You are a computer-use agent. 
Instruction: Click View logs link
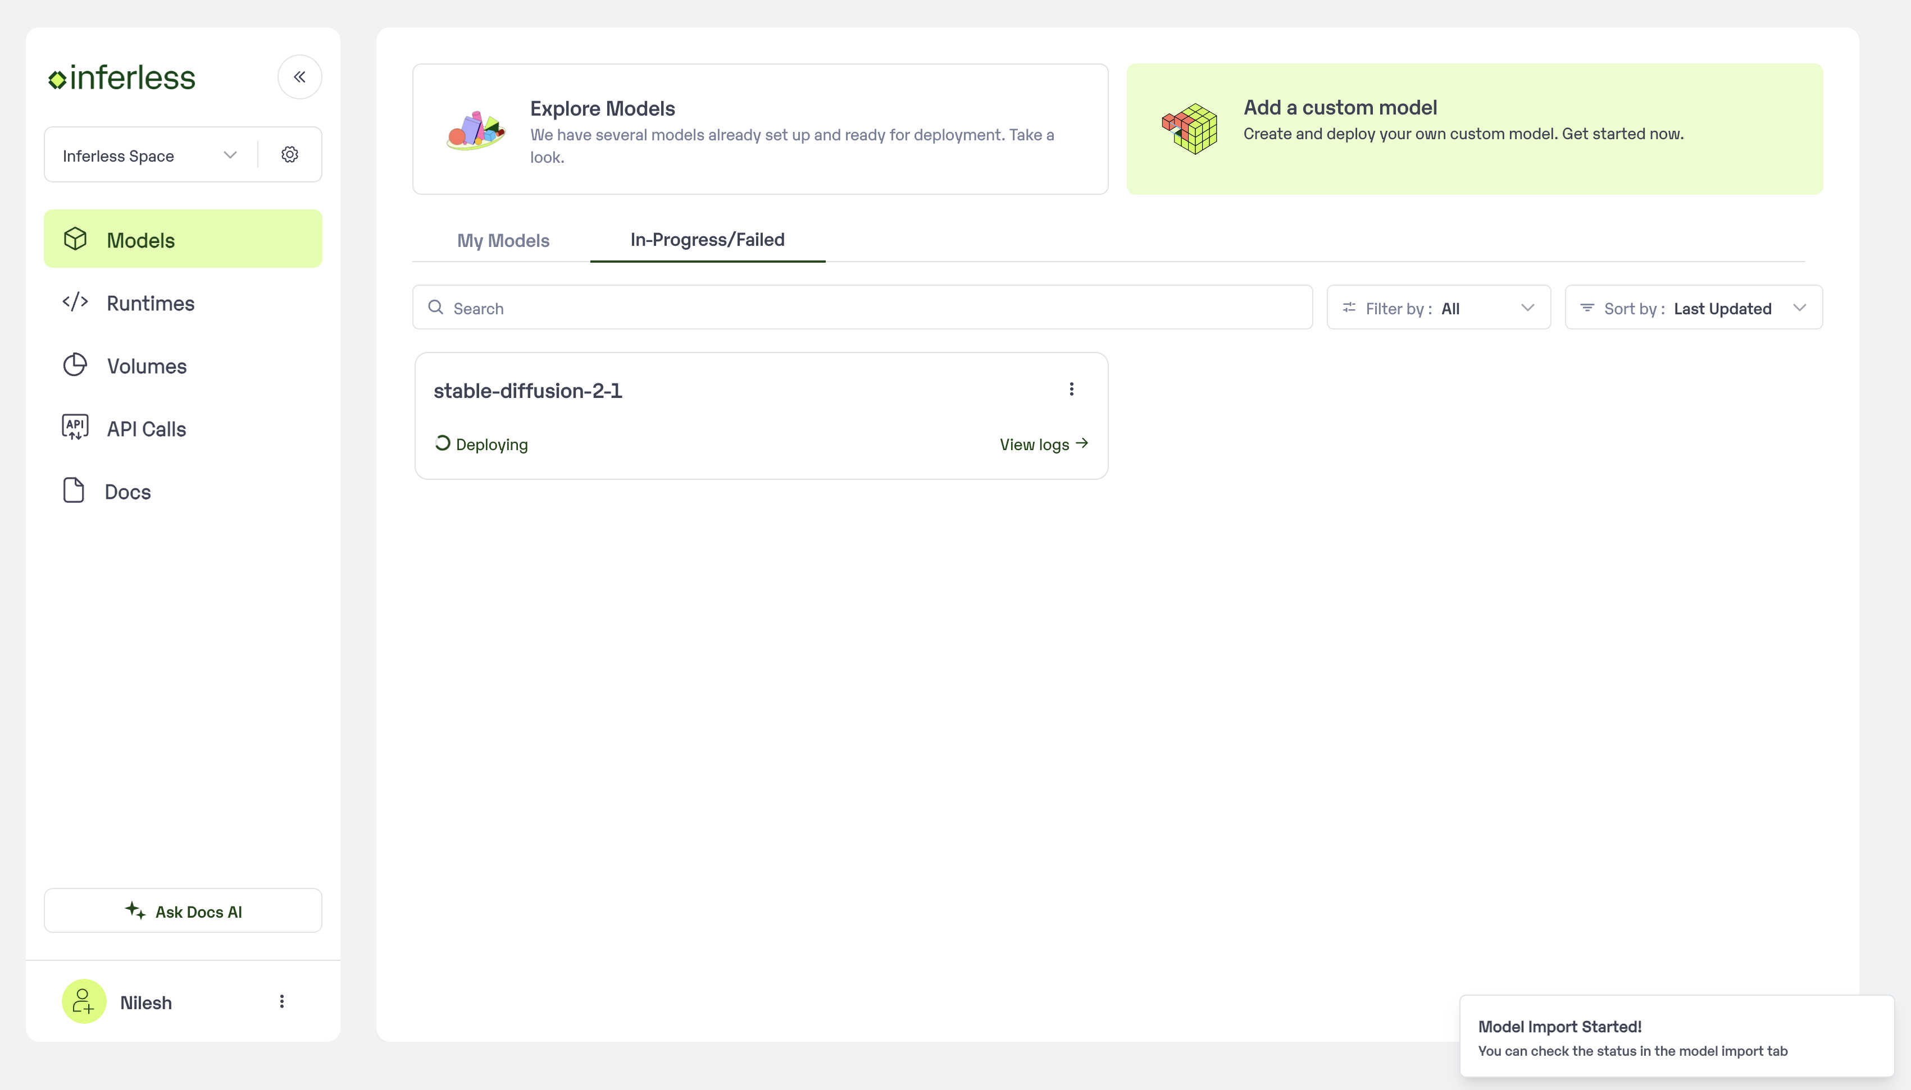click(x=1043, y=445)
